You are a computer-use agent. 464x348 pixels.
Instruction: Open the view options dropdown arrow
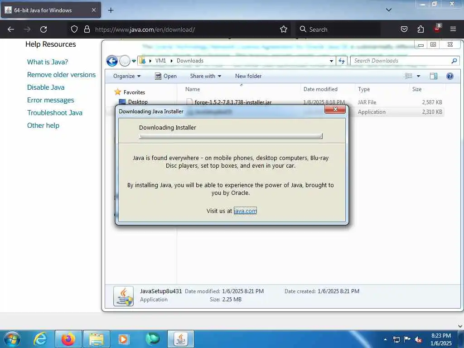click(418, 76)
